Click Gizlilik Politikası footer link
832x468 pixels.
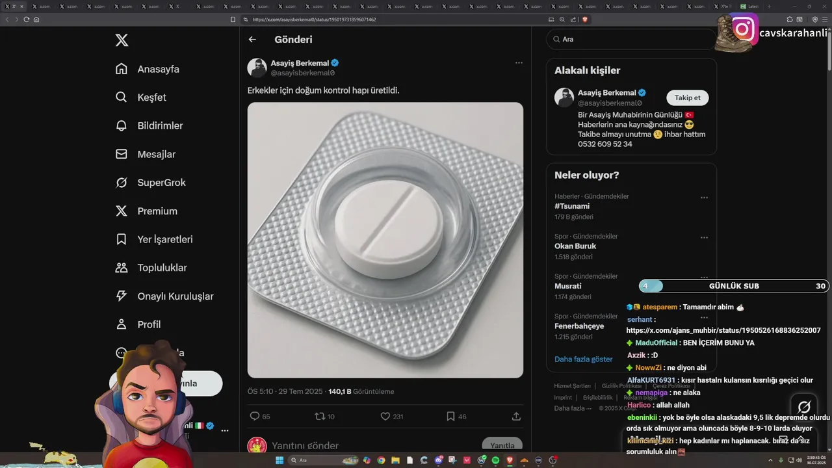pos(621,386)
